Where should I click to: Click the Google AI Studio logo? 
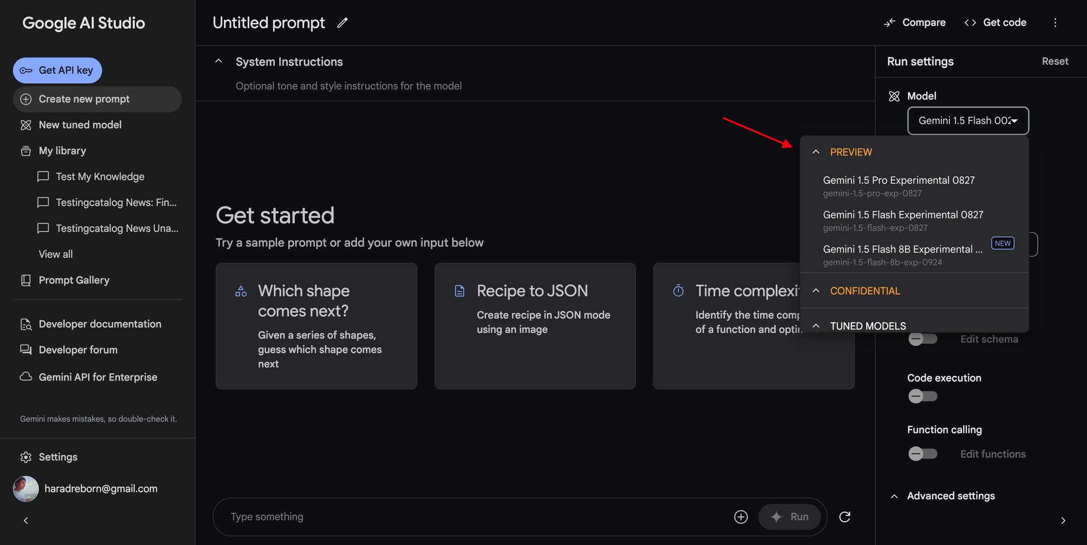point(83,23)
